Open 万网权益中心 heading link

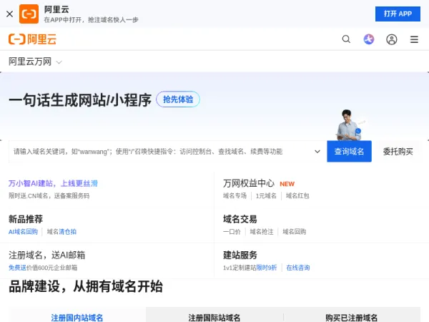click(x=249, y=183)
